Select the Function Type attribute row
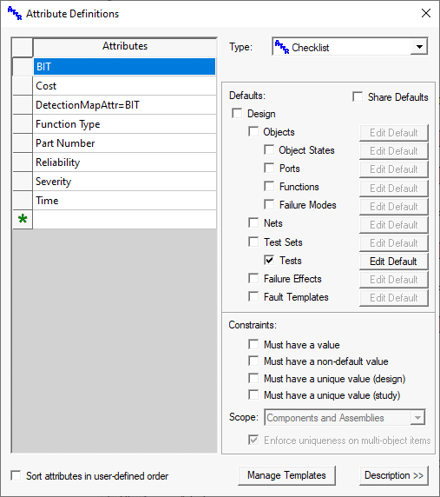Viewport: 440px width, 497px height. tap(124, 124)
